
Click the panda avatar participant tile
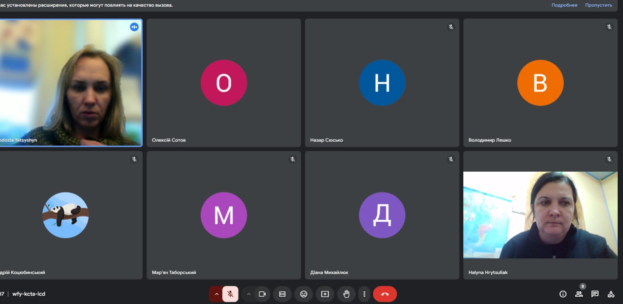(x=66, y=215)
